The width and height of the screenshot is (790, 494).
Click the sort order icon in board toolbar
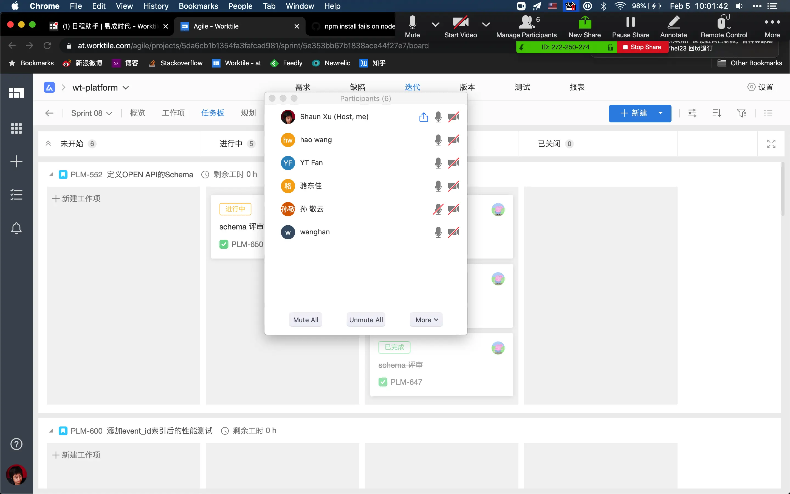(x=716, y=113)
